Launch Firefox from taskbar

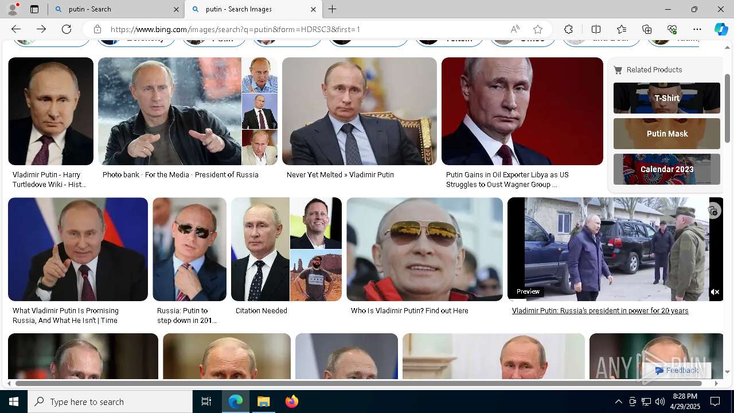292,402
